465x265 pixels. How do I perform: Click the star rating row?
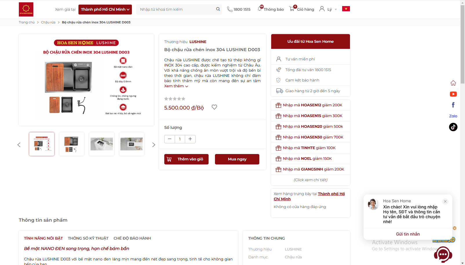[x=175, y=99]
